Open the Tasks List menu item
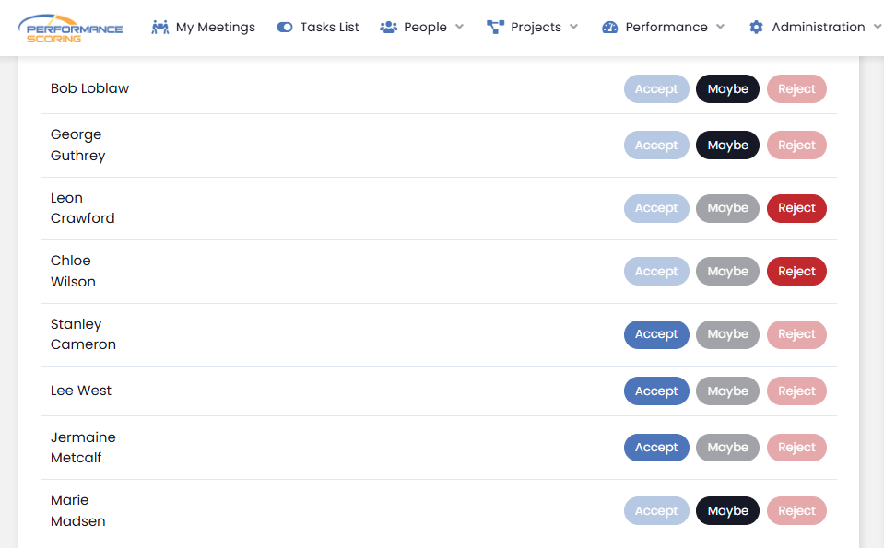The image size is (884, 548). 329,27
